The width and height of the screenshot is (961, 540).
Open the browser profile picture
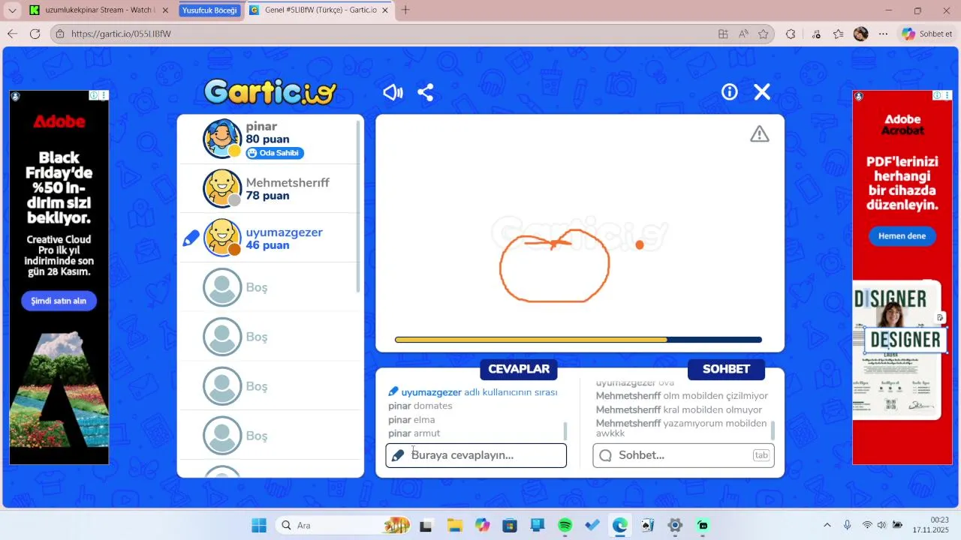pyautogui.click(x=861, y=34)
